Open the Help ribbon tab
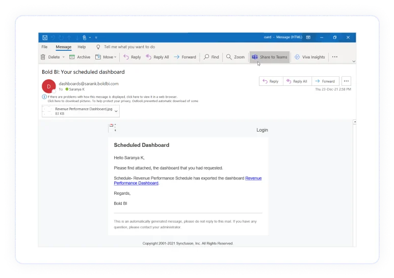Viewport: 394px width, 278px height. (x=82, y=47)
